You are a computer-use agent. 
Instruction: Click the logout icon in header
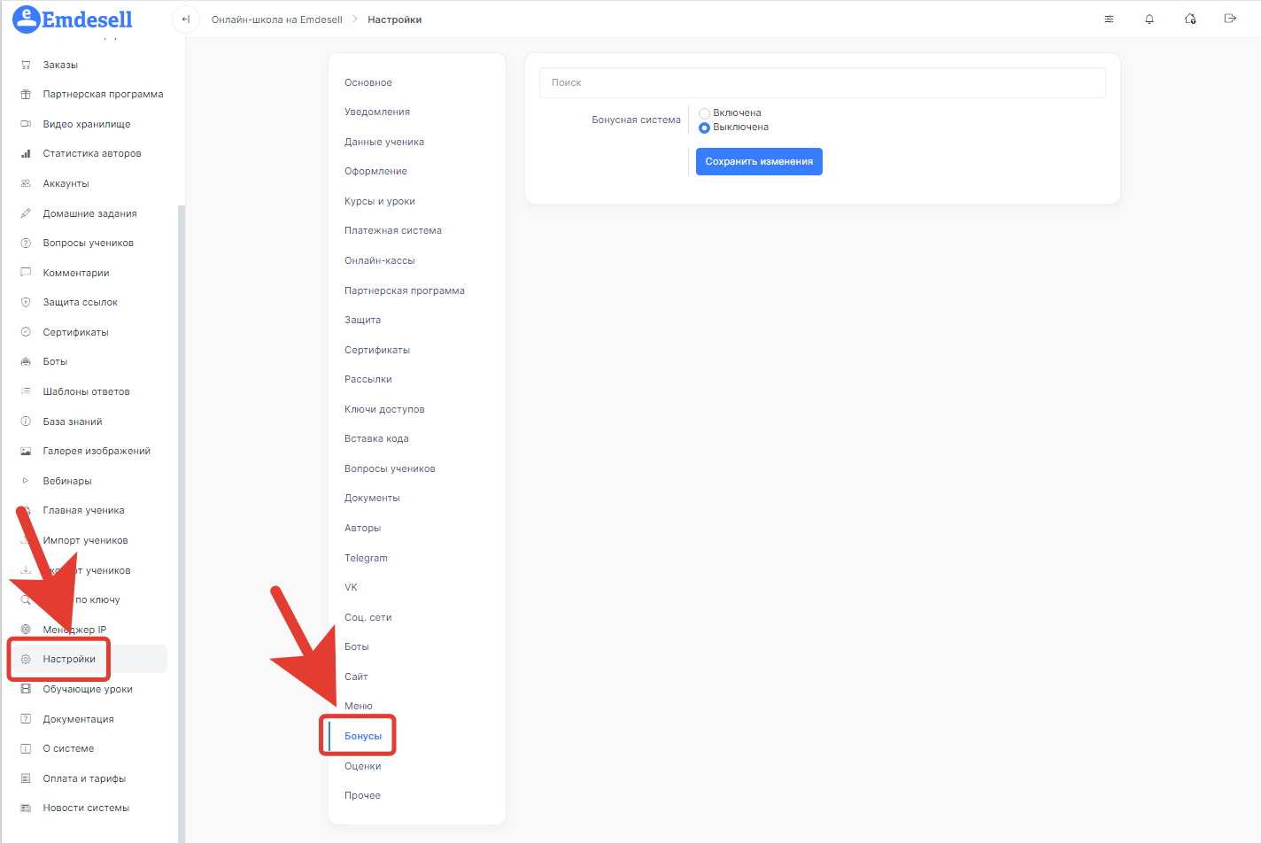pos(1230,19)
